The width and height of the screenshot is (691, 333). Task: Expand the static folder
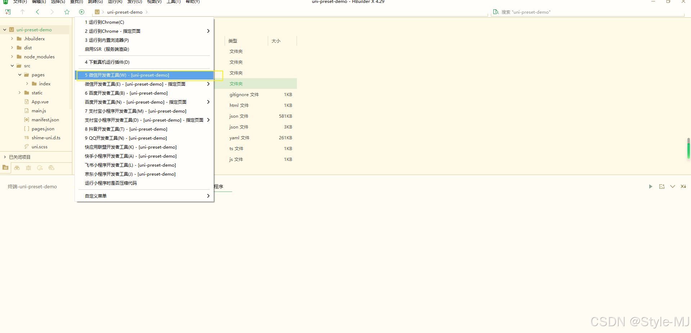20,93
